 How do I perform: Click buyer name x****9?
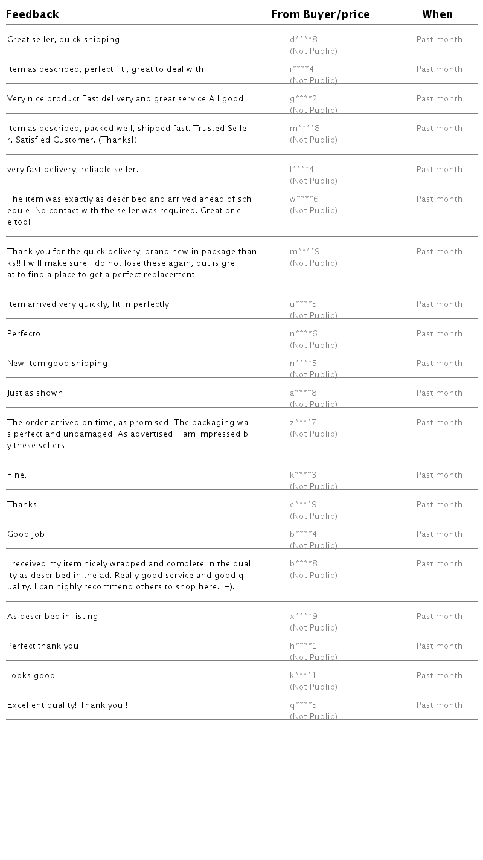pos(304,617)
